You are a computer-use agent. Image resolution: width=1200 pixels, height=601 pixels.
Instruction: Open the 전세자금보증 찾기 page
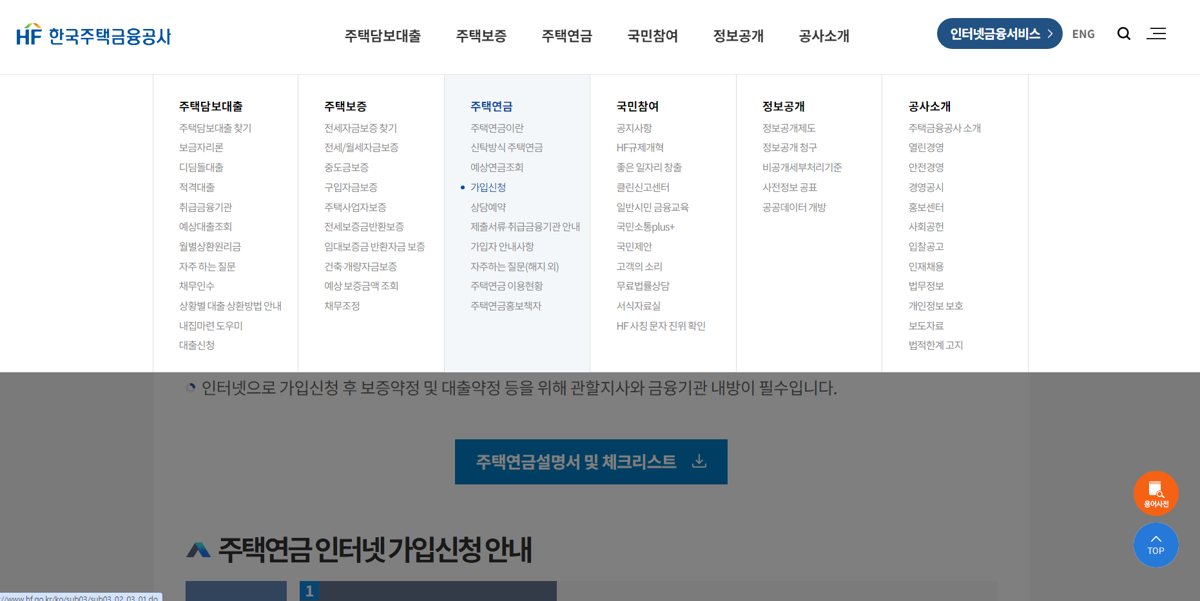tap(360, 128)
